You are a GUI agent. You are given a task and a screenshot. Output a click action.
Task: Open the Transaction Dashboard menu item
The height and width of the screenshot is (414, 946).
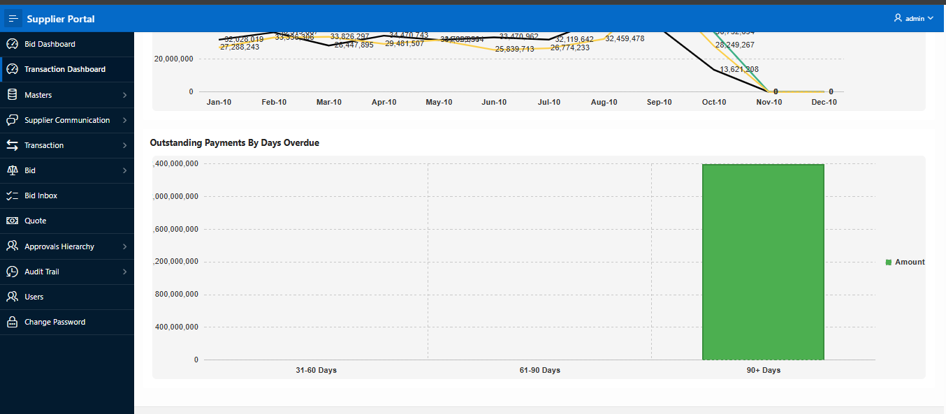point(65,69)
